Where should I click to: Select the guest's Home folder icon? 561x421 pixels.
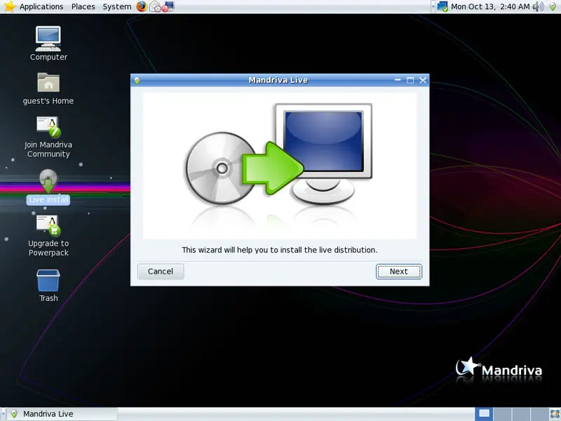48,88
